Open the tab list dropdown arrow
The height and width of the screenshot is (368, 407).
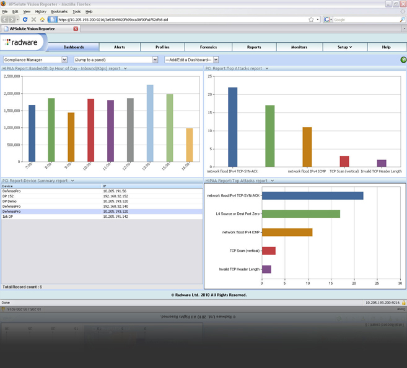[404, 29]
